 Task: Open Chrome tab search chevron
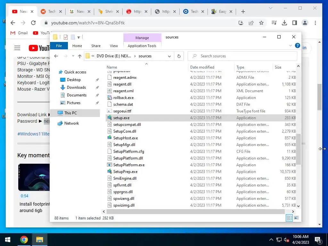point(270,8)
